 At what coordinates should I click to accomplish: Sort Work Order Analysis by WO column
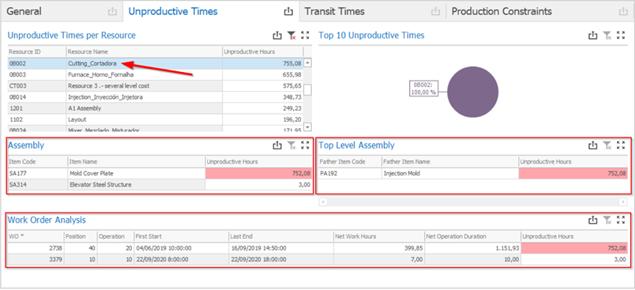pos(36,236)
